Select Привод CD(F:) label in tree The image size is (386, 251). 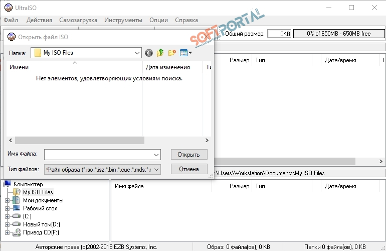click(41, 232)
